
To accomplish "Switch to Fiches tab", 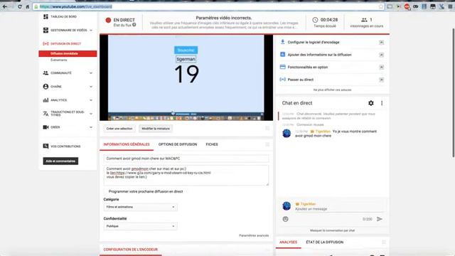I will pos(212,144).
